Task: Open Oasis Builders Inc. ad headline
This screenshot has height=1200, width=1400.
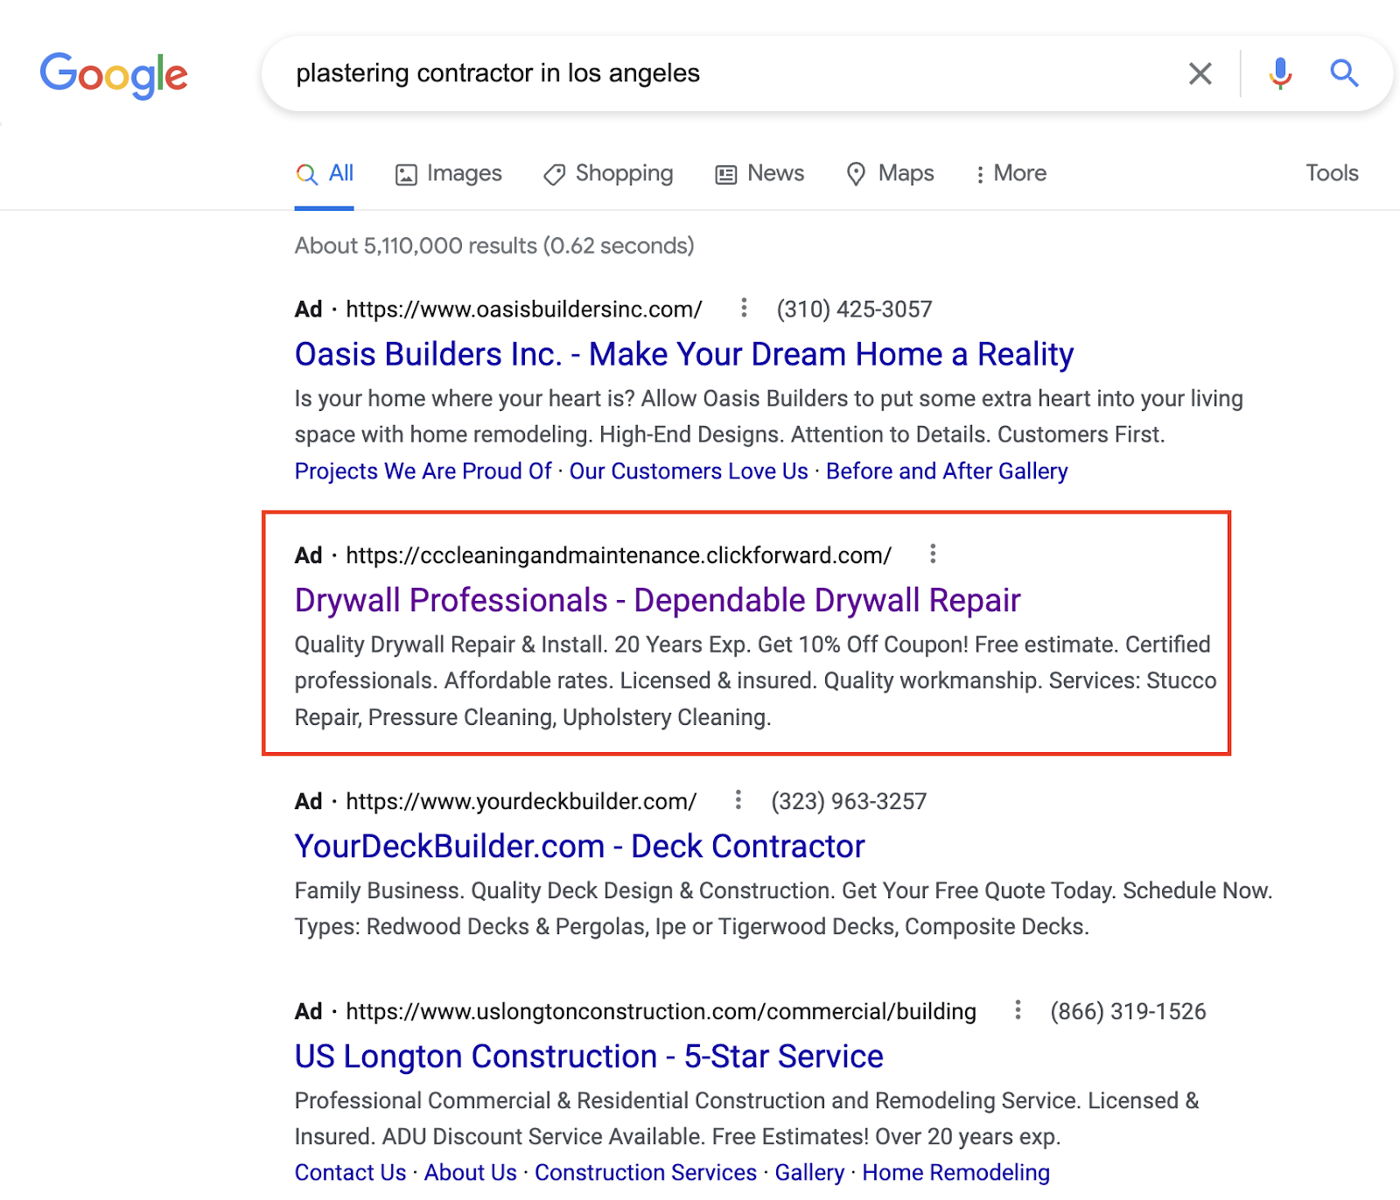Action: 684,354
